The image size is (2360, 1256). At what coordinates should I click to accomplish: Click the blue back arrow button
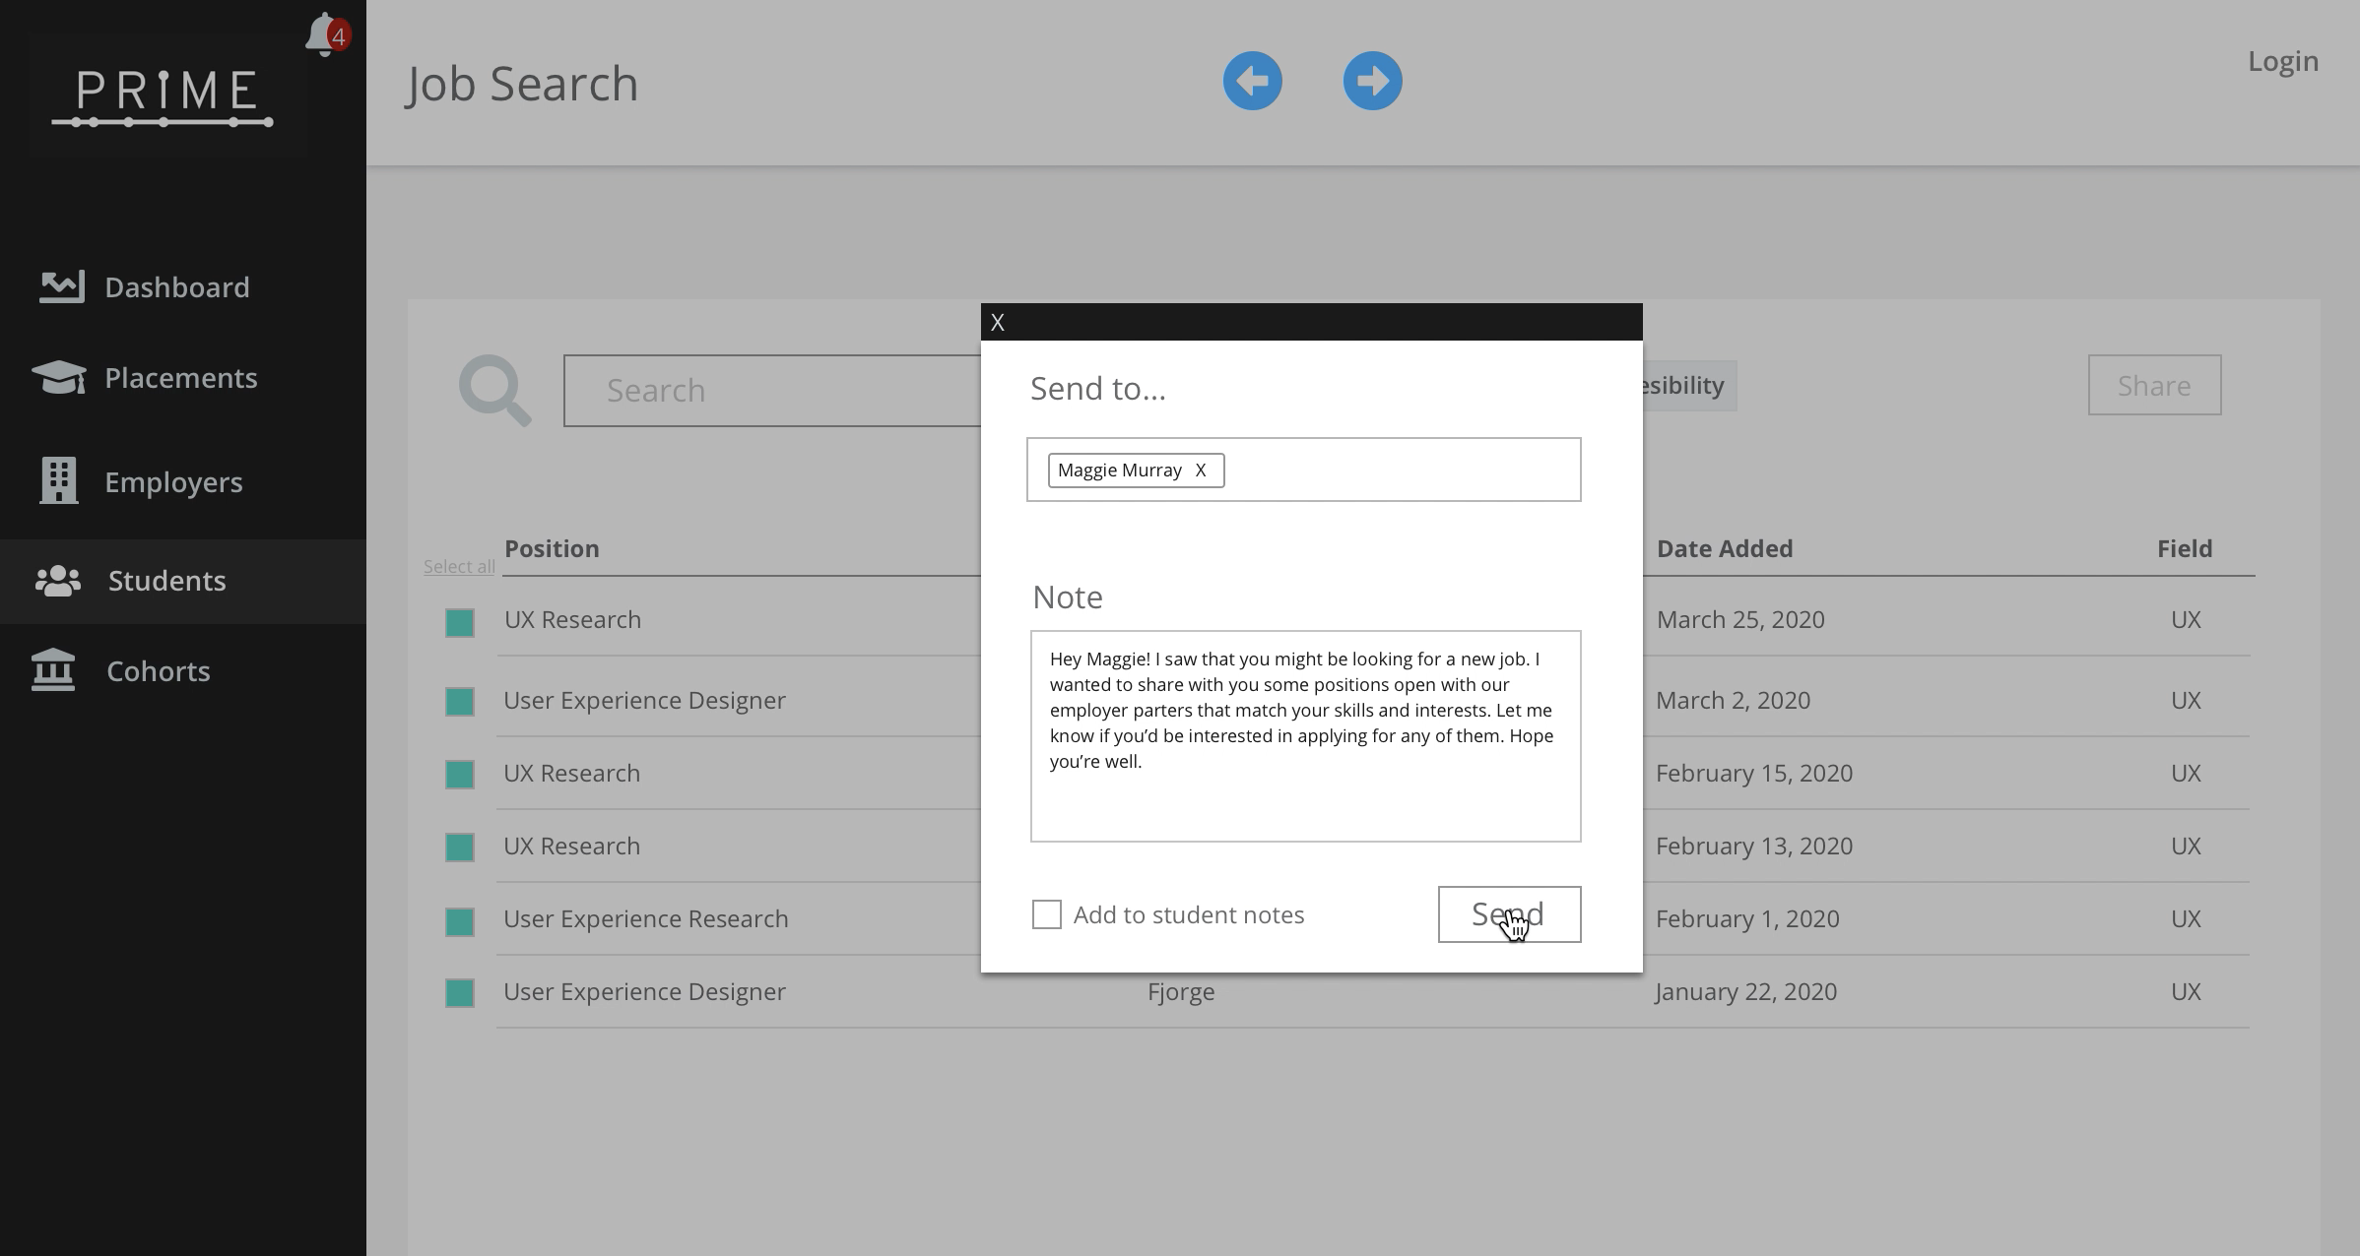1252,81
